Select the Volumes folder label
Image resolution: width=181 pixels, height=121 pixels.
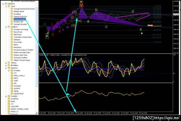[x=14, y=63]
